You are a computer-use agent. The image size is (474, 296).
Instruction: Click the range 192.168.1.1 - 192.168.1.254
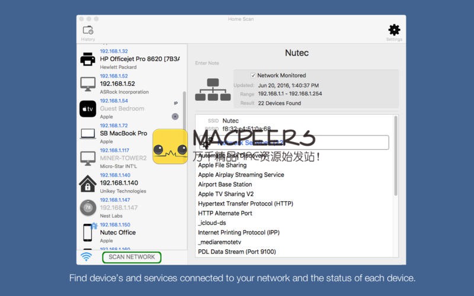tap(290, 94)
